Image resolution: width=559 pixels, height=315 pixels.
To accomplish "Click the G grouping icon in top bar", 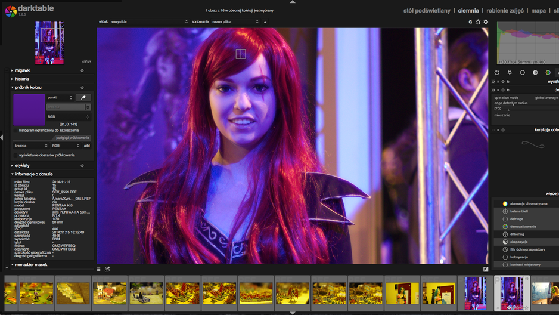I will [470, 22].
